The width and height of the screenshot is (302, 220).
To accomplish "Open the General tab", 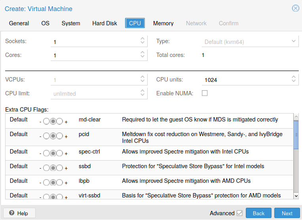I will 19,23.
